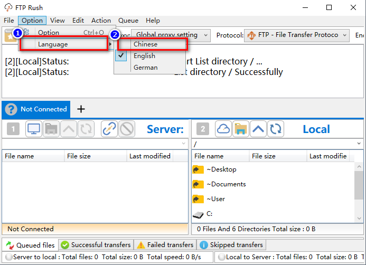Sort local pane by File name
The image size is (366, 265).
click(x=220, y=156)
